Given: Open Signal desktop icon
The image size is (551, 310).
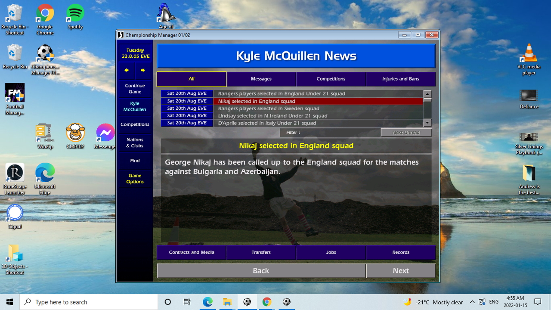Looking at the screenshot, I should [x=15, y=217].
